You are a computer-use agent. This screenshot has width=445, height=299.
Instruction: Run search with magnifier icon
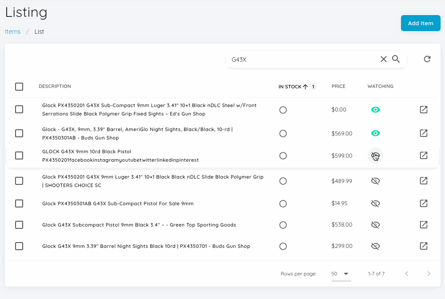tap(396, 59)
